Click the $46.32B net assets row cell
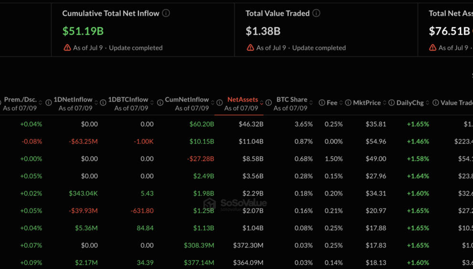 pyautogui.click(x=251, y=124)
